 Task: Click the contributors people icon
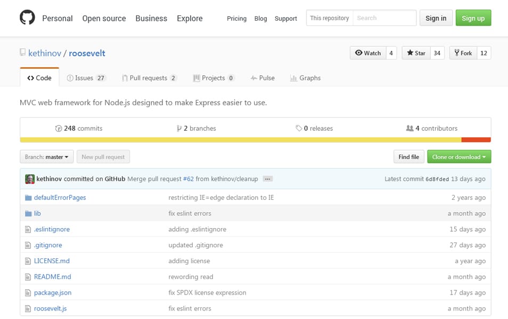(x=410, y=129)
